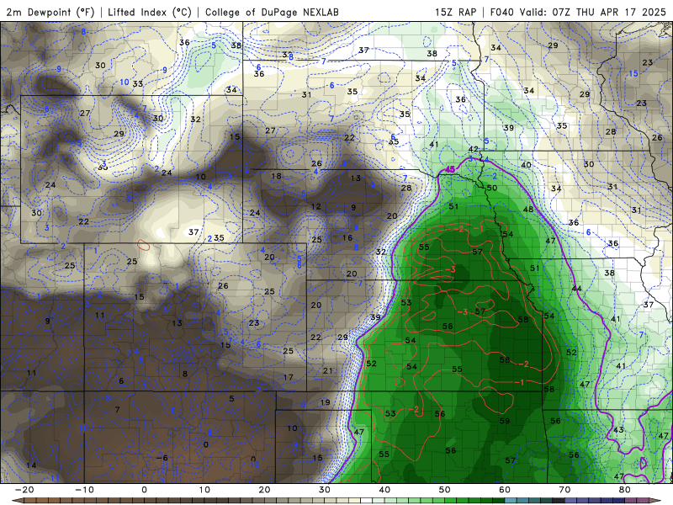Click the '19' dewpoint value on the map
Viewport: 673px width, 505px height.
click(325, 402)
